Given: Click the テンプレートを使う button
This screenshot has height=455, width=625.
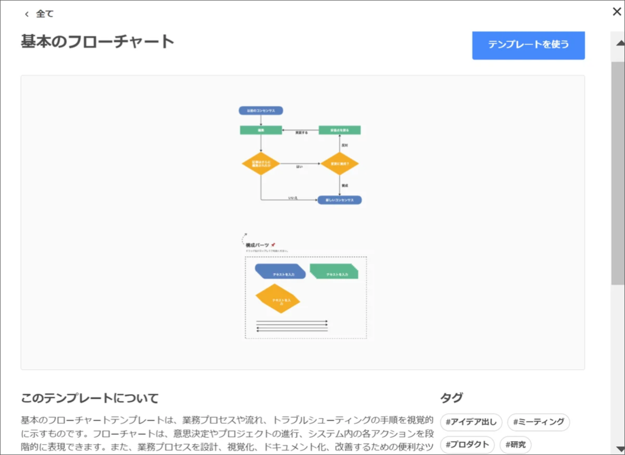Looking at the screenshot, I should point(528,45).
